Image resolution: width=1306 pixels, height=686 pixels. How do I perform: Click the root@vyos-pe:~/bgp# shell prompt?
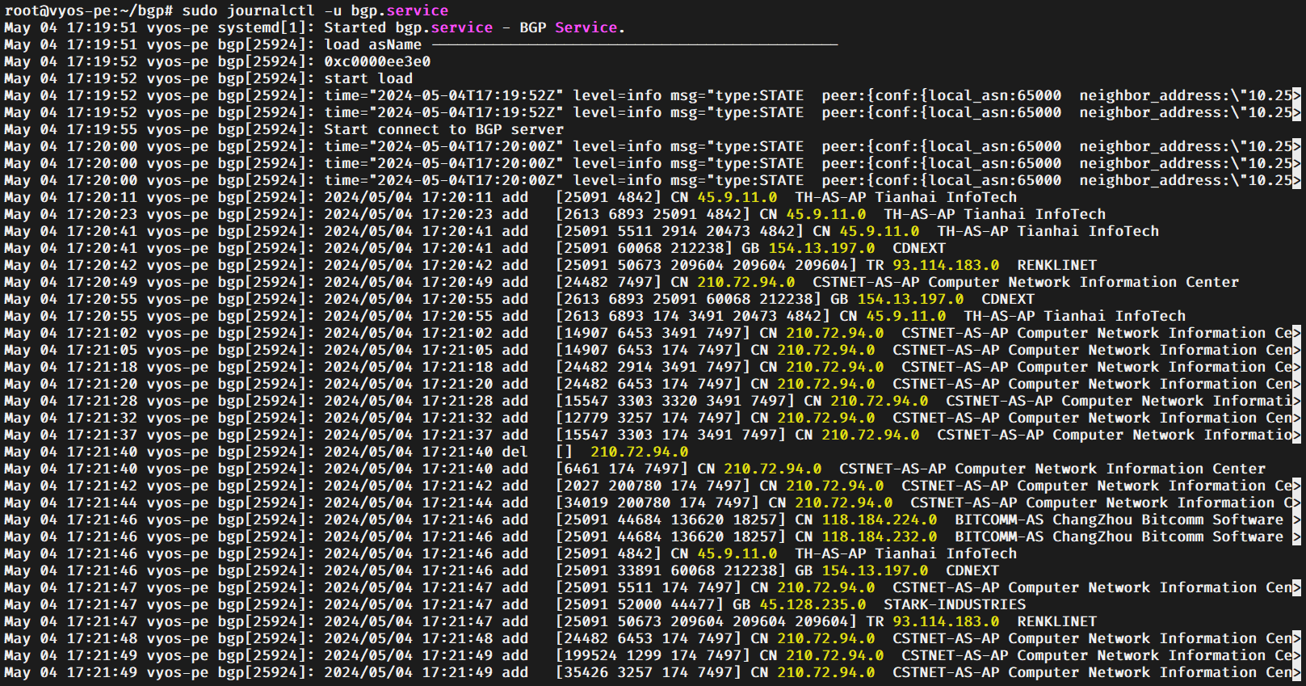pos(89,11)
